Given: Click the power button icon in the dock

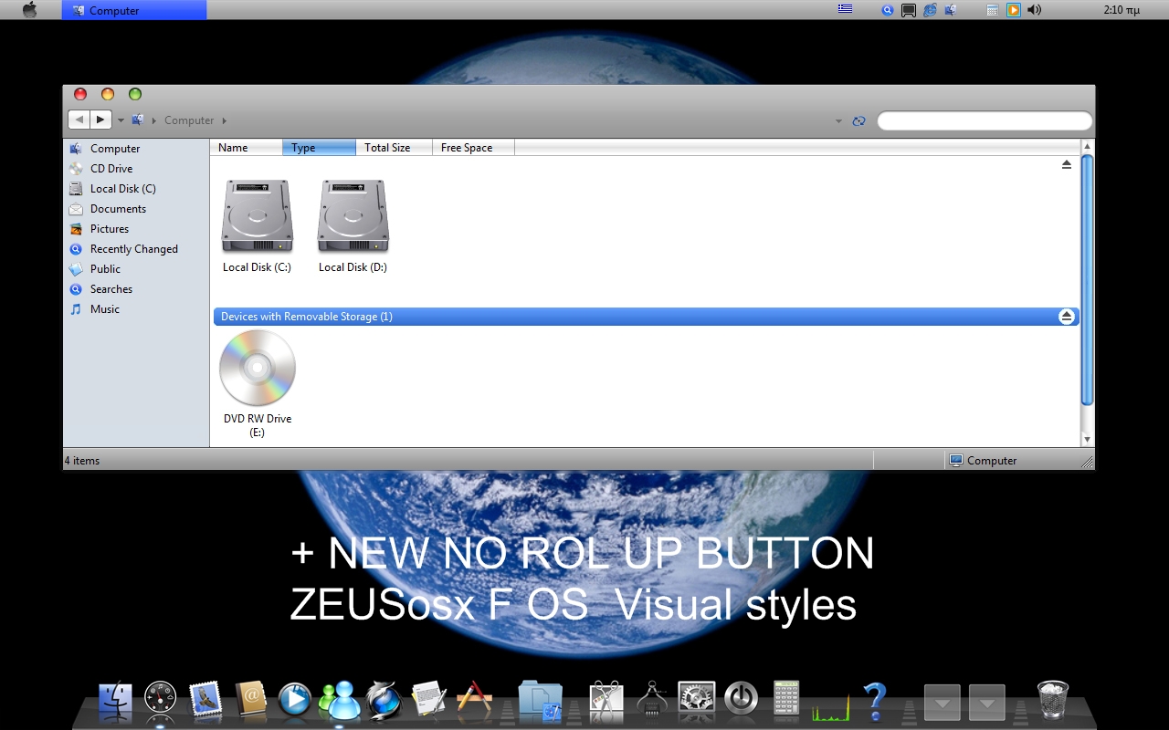Looking at the screenshot, I should click(x=741, y=700).
